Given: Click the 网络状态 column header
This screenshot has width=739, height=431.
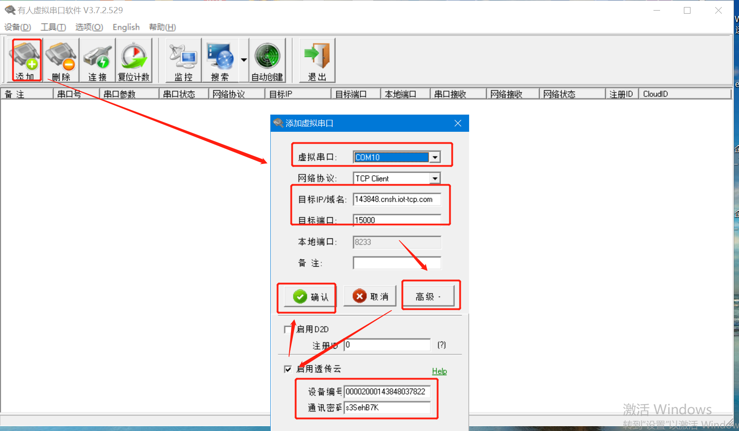Looking at the screenshot, I should 572,94.
